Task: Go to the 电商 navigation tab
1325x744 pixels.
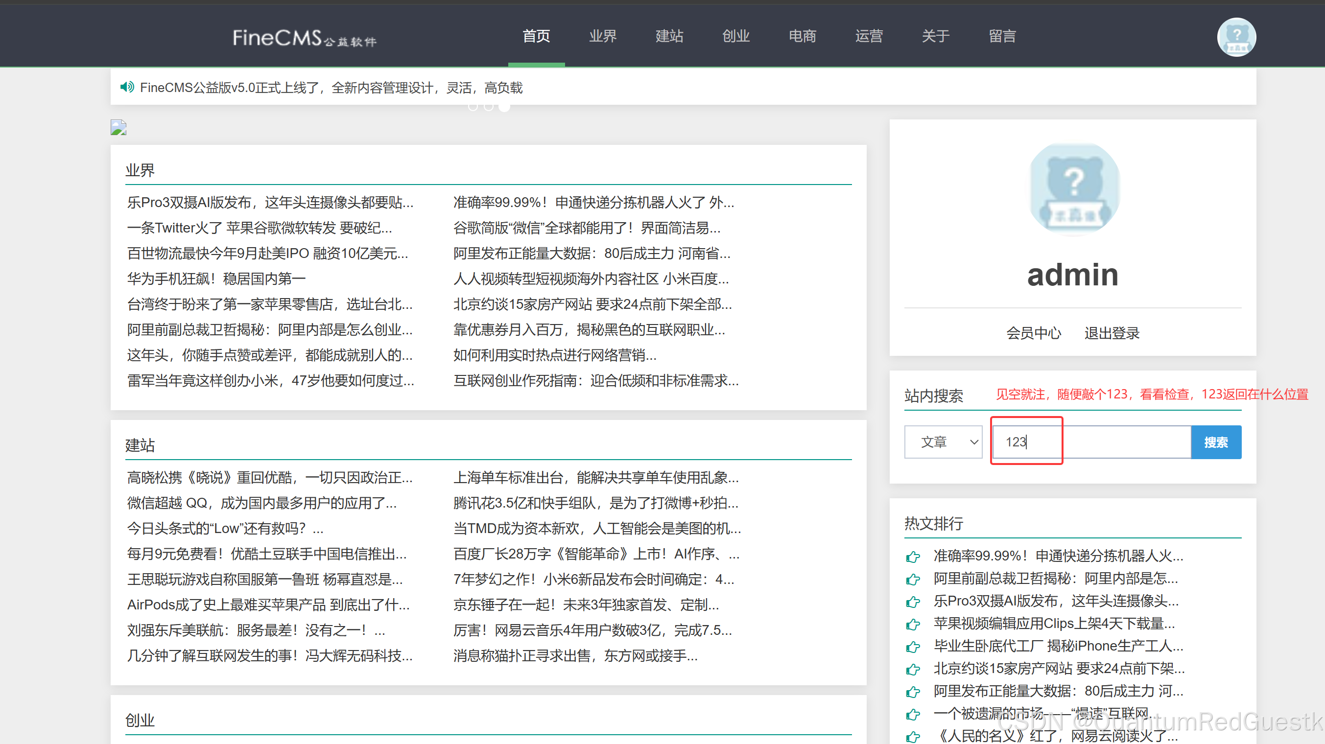Action: pos(802,36)
